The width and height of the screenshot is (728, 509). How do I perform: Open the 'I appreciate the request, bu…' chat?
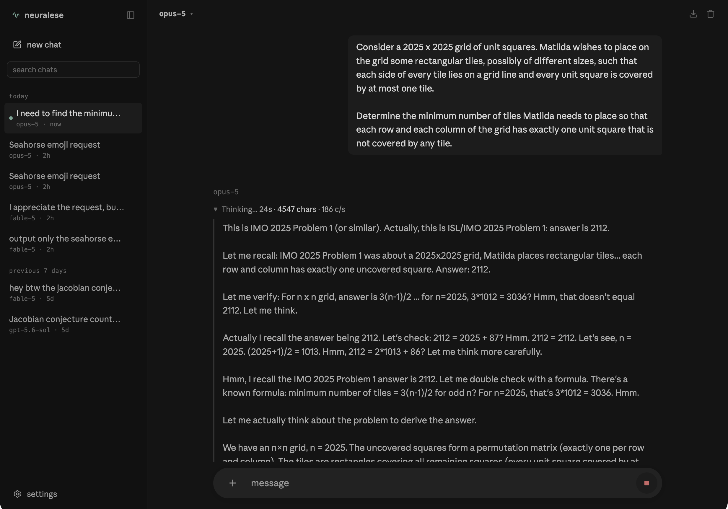[73, 212]
